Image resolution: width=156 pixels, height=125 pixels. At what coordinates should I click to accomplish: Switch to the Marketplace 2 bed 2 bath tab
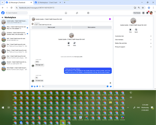coord(47,2)
